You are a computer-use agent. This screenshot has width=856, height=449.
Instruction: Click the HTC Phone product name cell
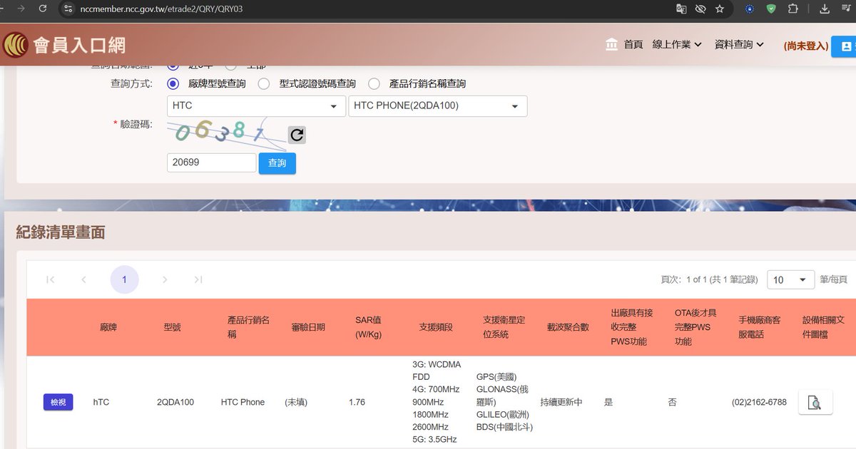coord(243,402)
